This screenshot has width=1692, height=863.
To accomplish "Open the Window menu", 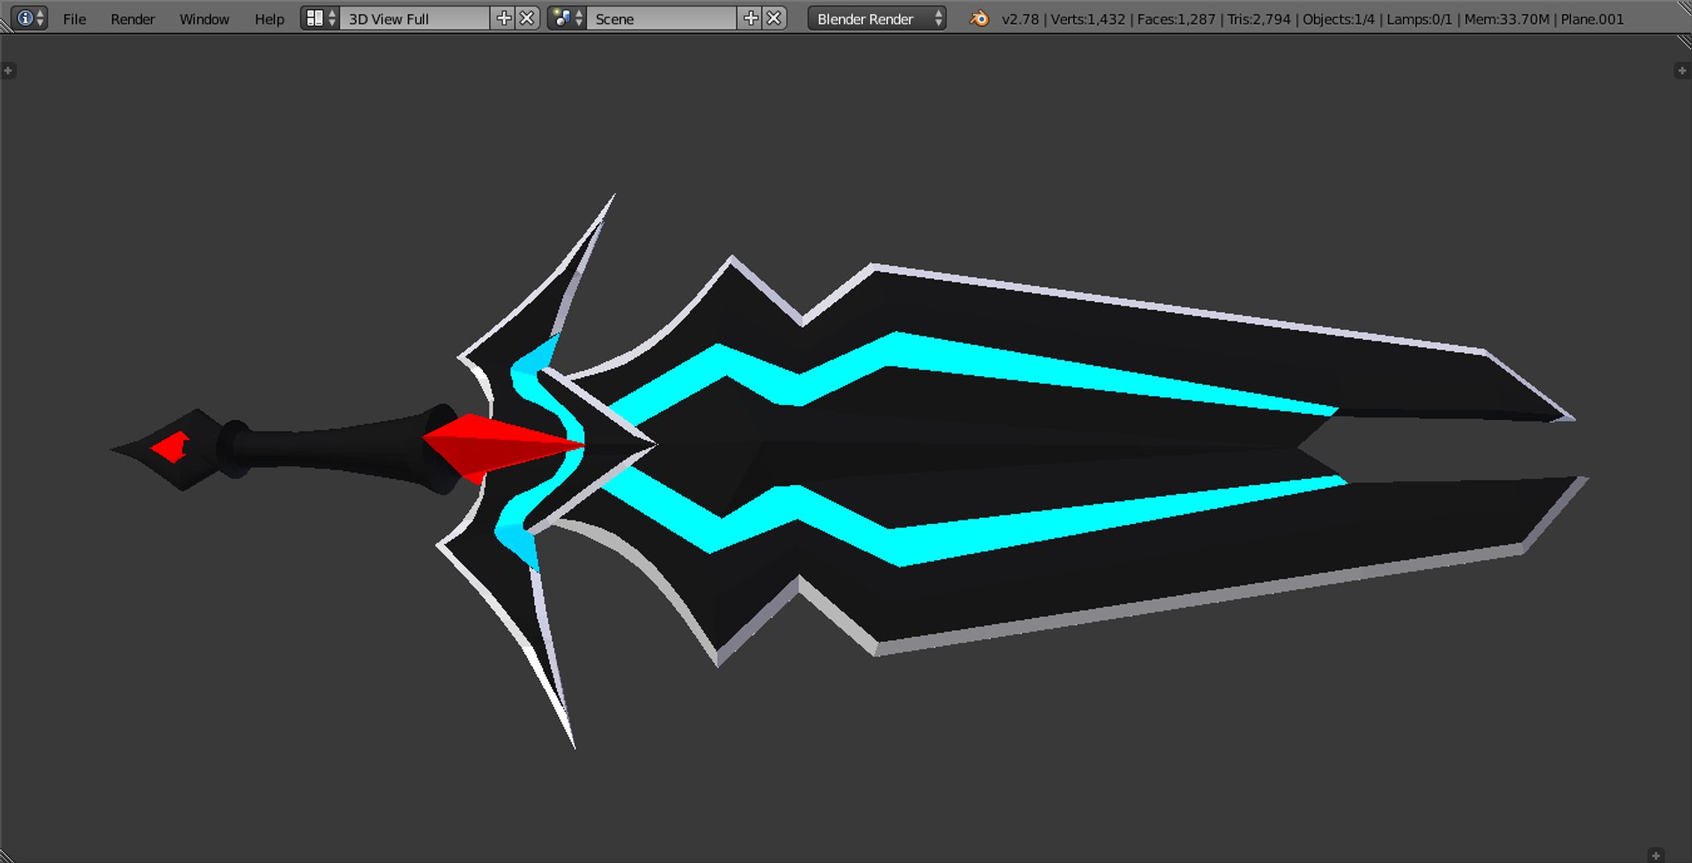I will (204, 18).
